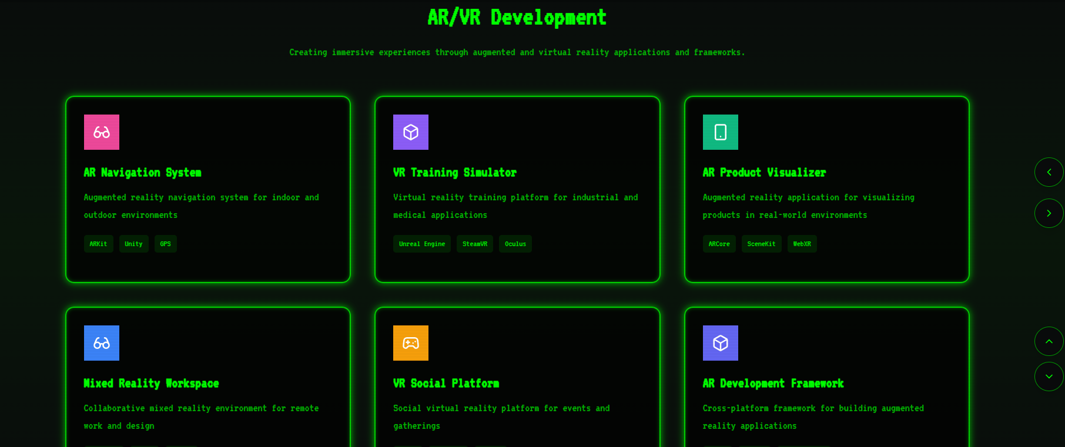Select the ARKit tag

point(98,244)
